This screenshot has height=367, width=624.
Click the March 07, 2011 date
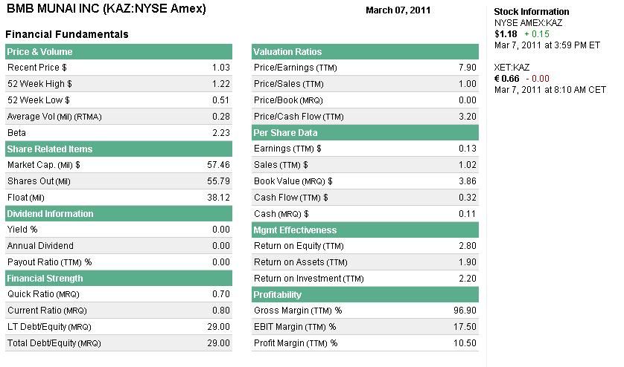pyautogui.click(x=398, y=10)
